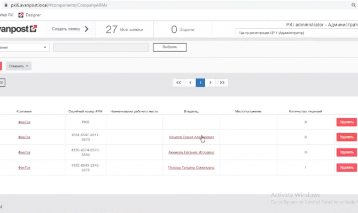Viewport: 358px width, 213px height.
Task: Open the Центр регистрации role selector
Action: [297, 33]
